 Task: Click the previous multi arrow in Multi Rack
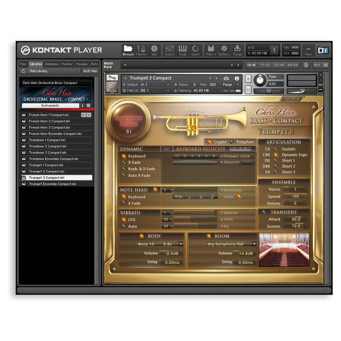coord(232,65)
